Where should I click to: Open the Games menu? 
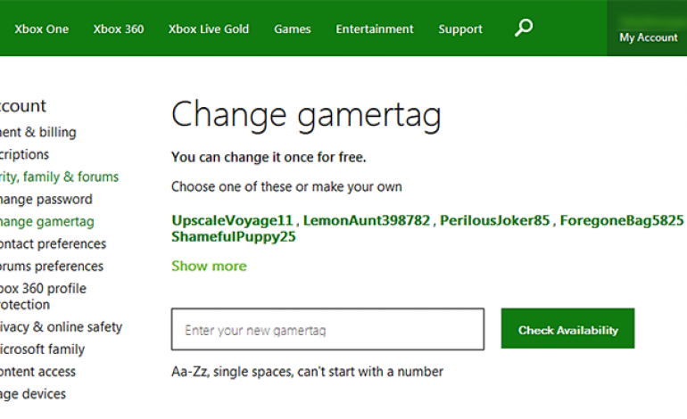293,29
